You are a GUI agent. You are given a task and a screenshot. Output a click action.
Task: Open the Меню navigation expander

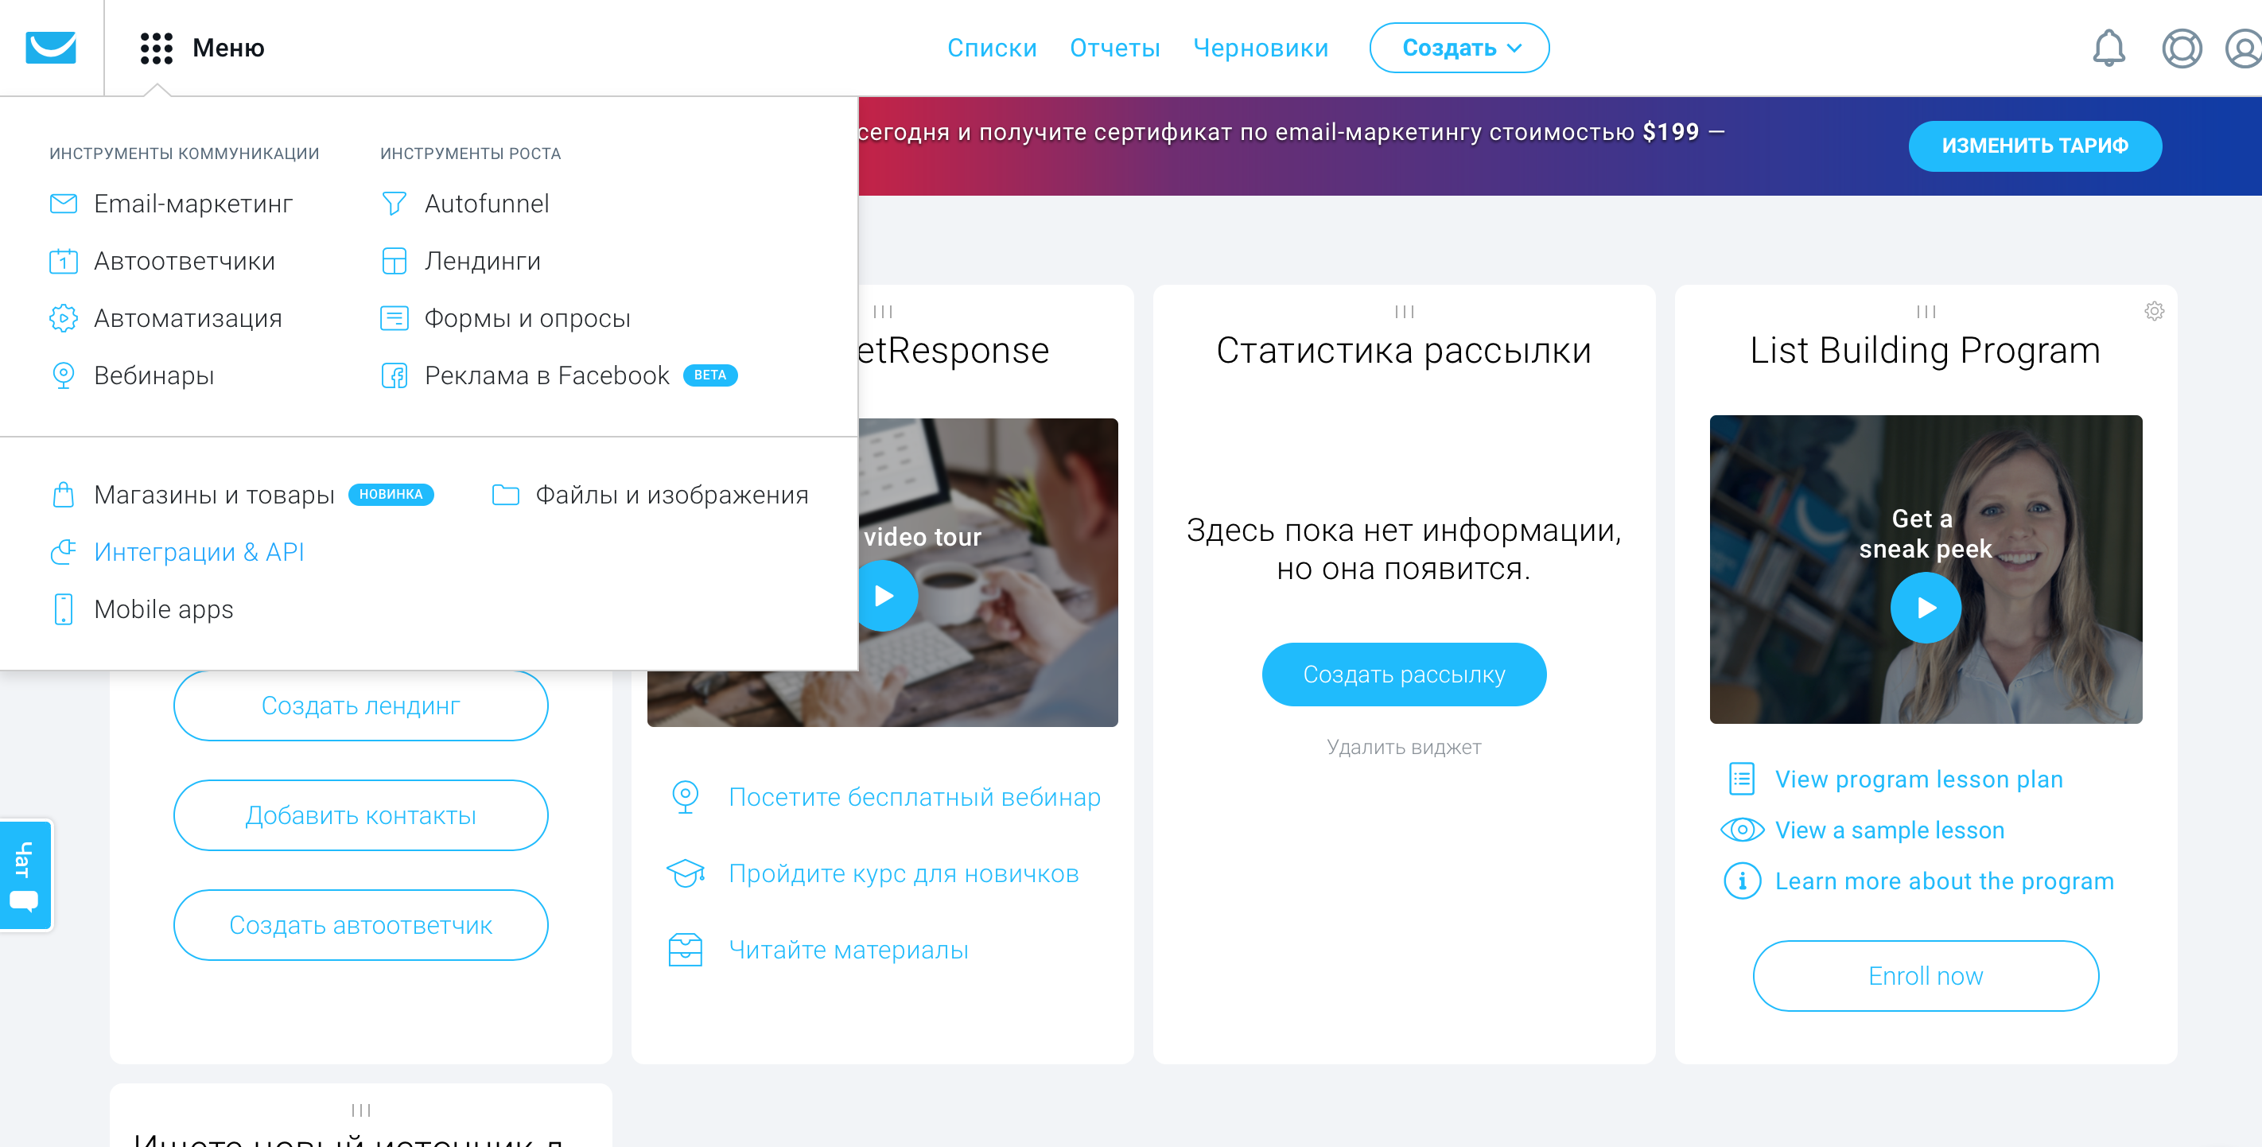[x=197, y=47]
